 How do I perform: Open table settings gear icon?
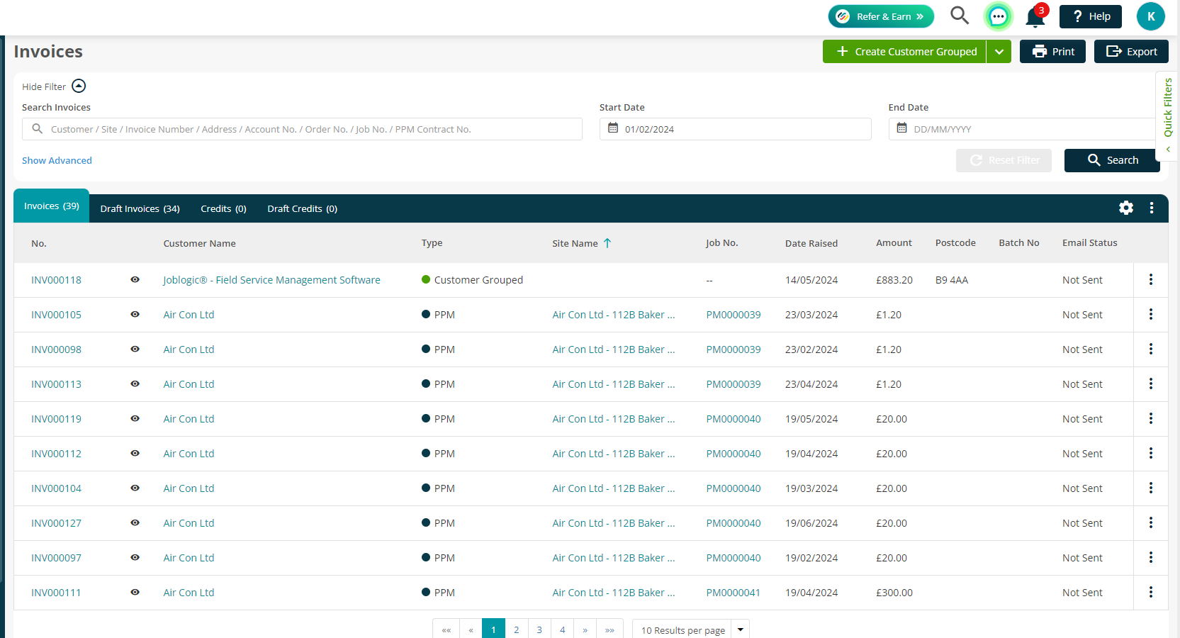[1126, 208]
